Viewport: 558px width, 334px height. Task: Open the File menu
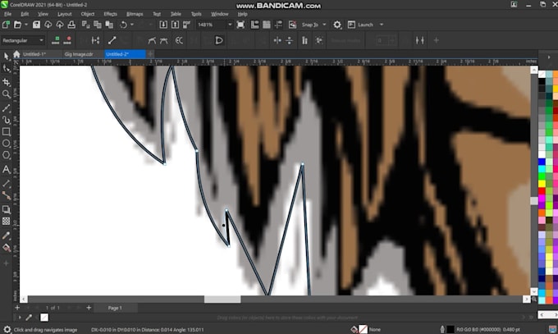click(7, 14)
